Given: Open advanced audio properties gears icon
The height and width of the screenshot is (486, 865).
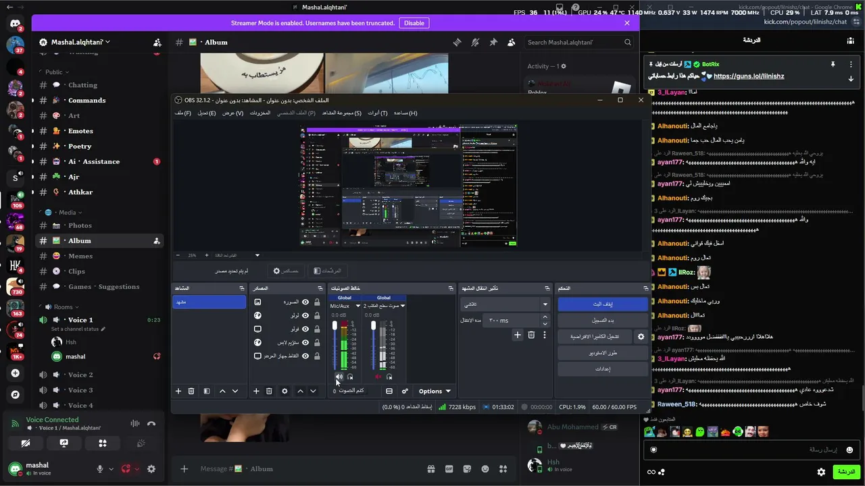Looking at the screenshot, I should coord(405,391).
